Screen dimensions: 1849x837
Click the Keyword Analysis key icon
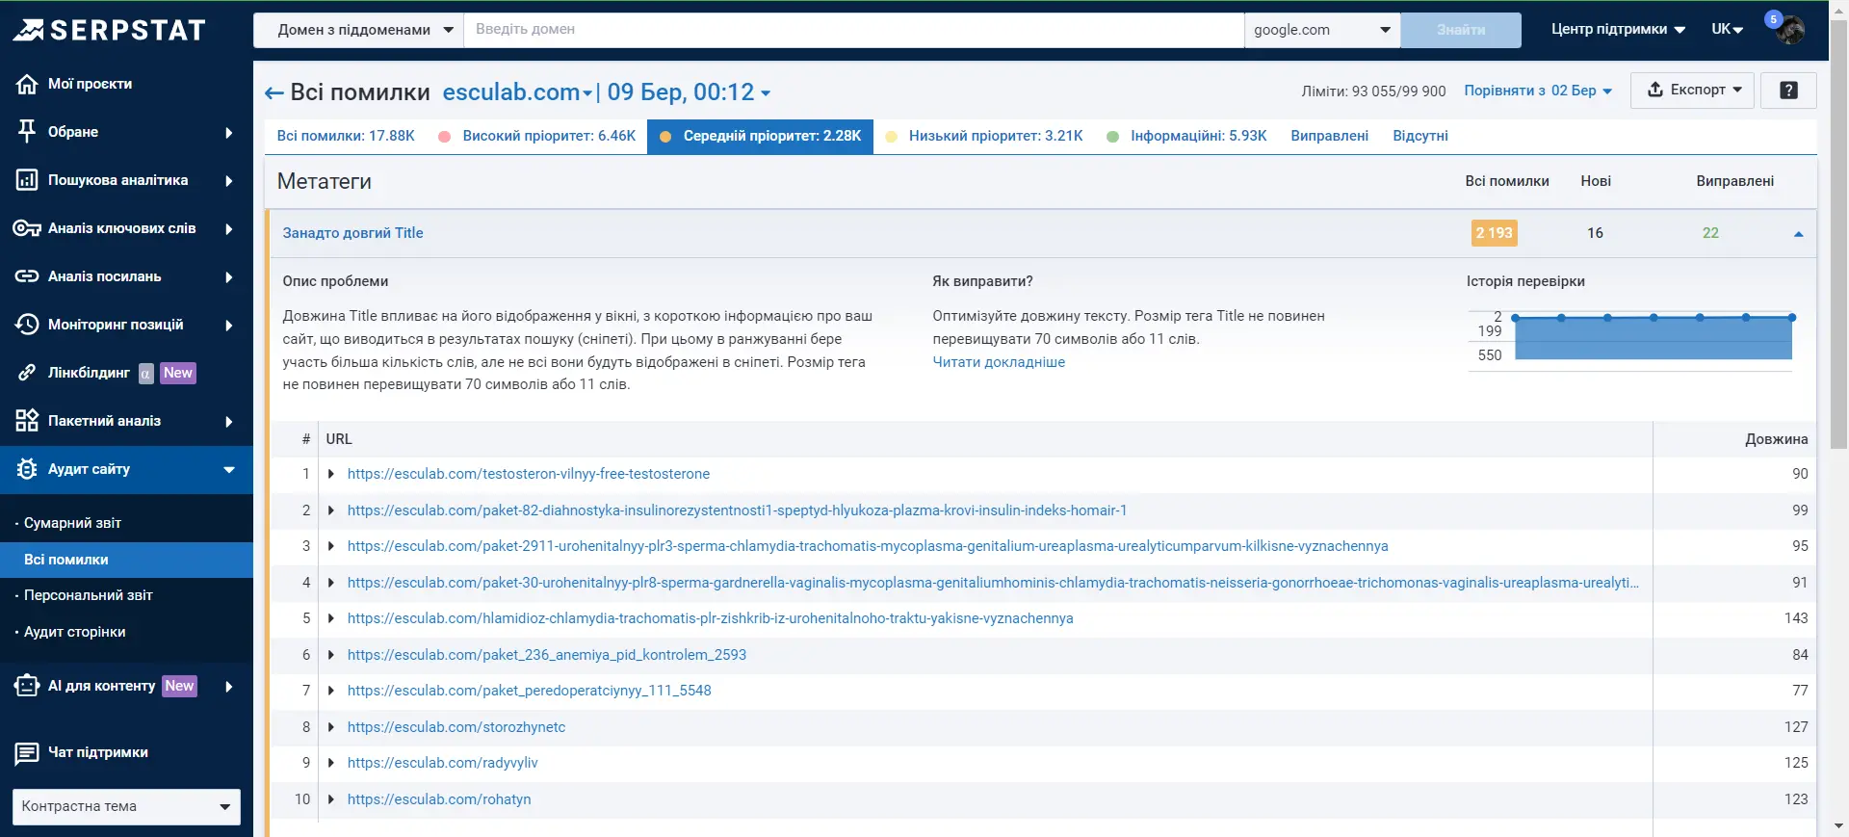[x=27, y=228]
